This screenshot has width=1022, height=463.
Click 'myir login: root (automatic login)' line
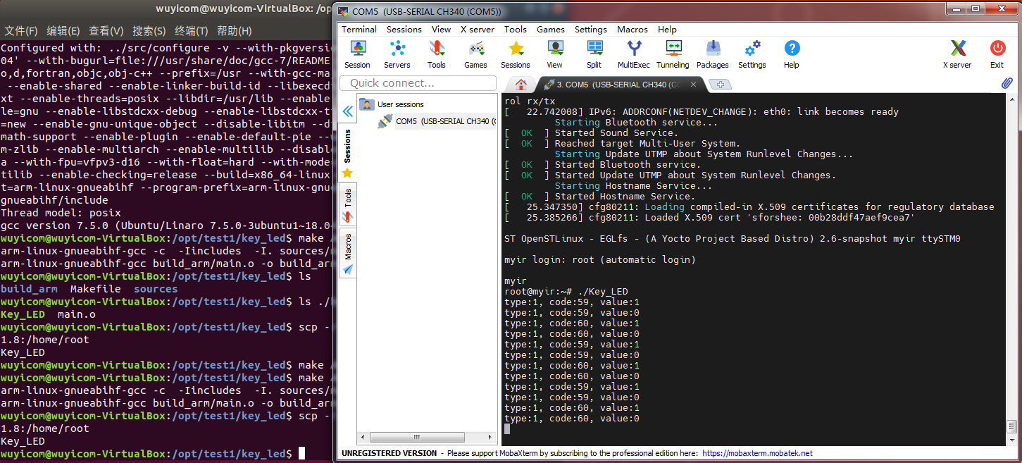pyautogui.click(x=600, y=260)
